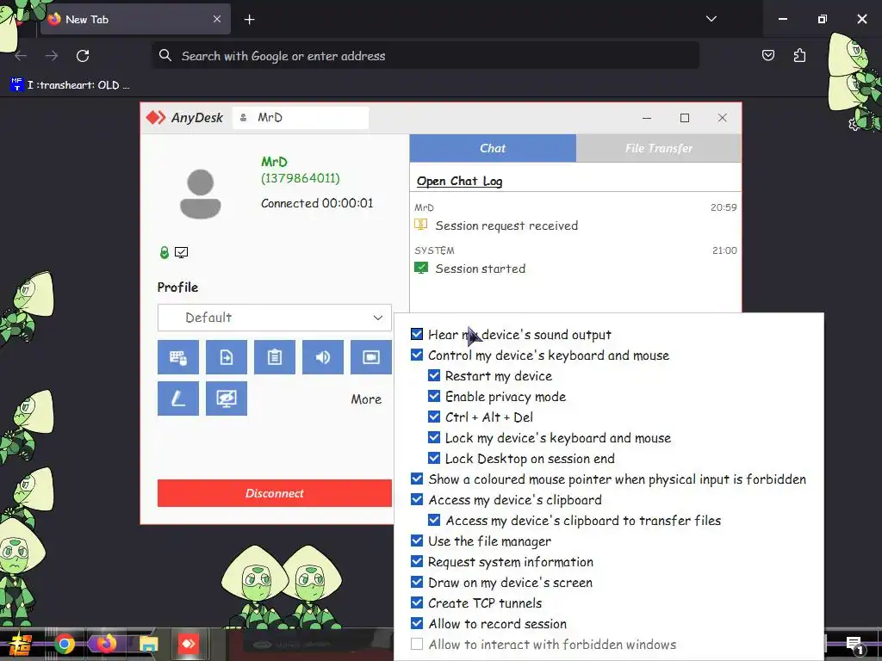Uncheck Draw on my device's screen
The height and width of the screenshot is (661, 882).
point(417,583)
